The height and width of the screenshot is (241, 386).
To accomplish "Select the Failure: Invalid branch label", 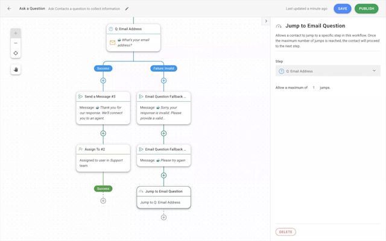I will click(163, 68).
